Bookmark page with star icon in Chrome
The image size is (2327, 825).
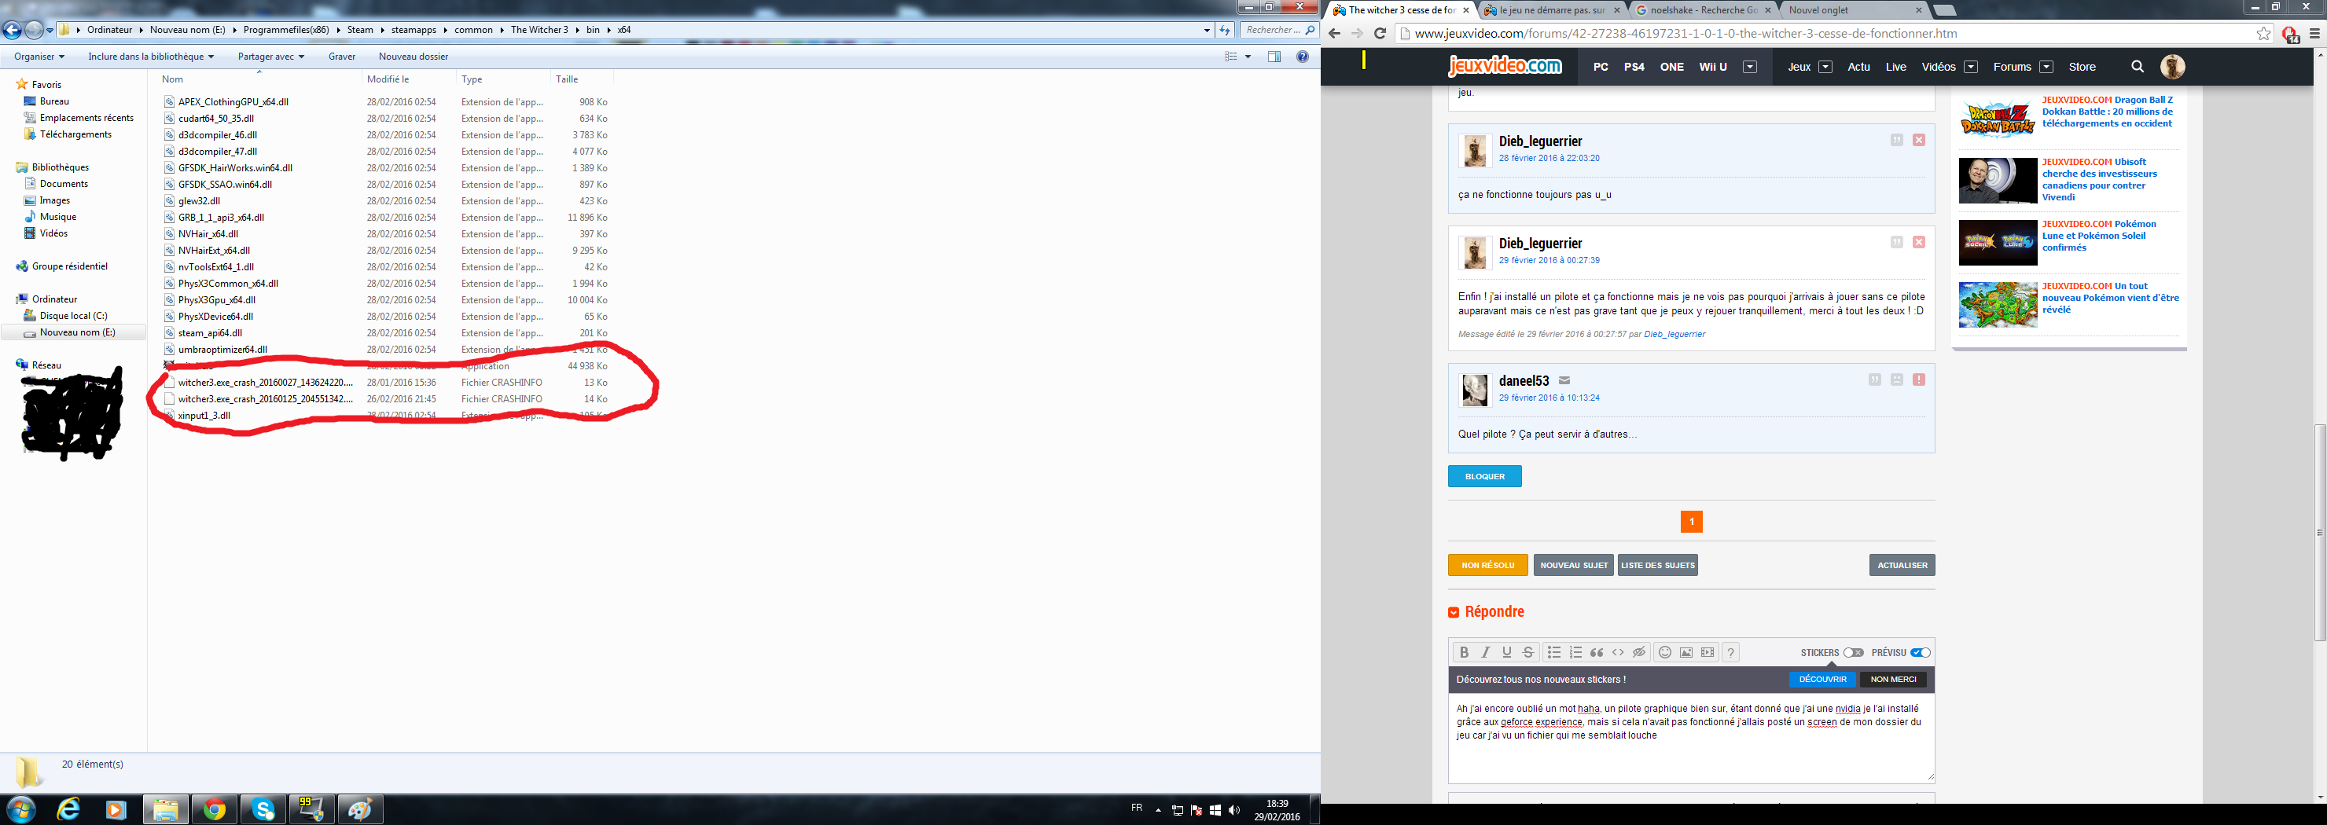click(x=2264, y=34)
